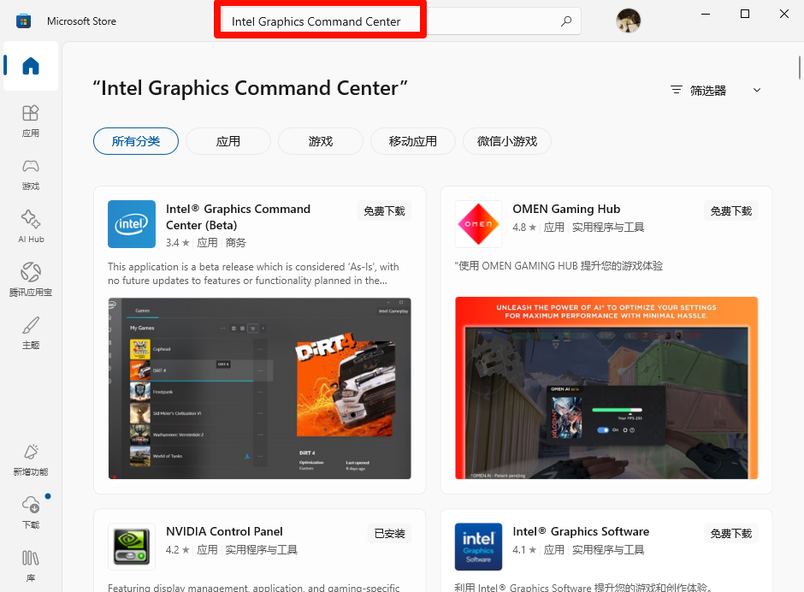
Task: Open the Intel® Graphics Software title
Action: pyautogui.click(x=581, y=531)
